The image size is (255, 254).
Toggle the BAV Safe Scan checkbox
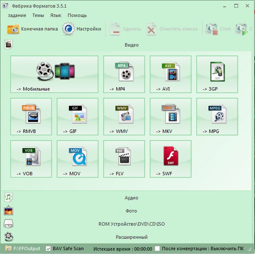[48, 248]
